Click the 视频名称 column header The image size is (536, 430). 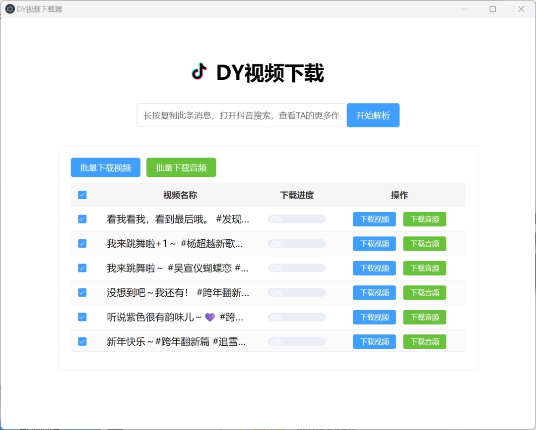point(180,195)
